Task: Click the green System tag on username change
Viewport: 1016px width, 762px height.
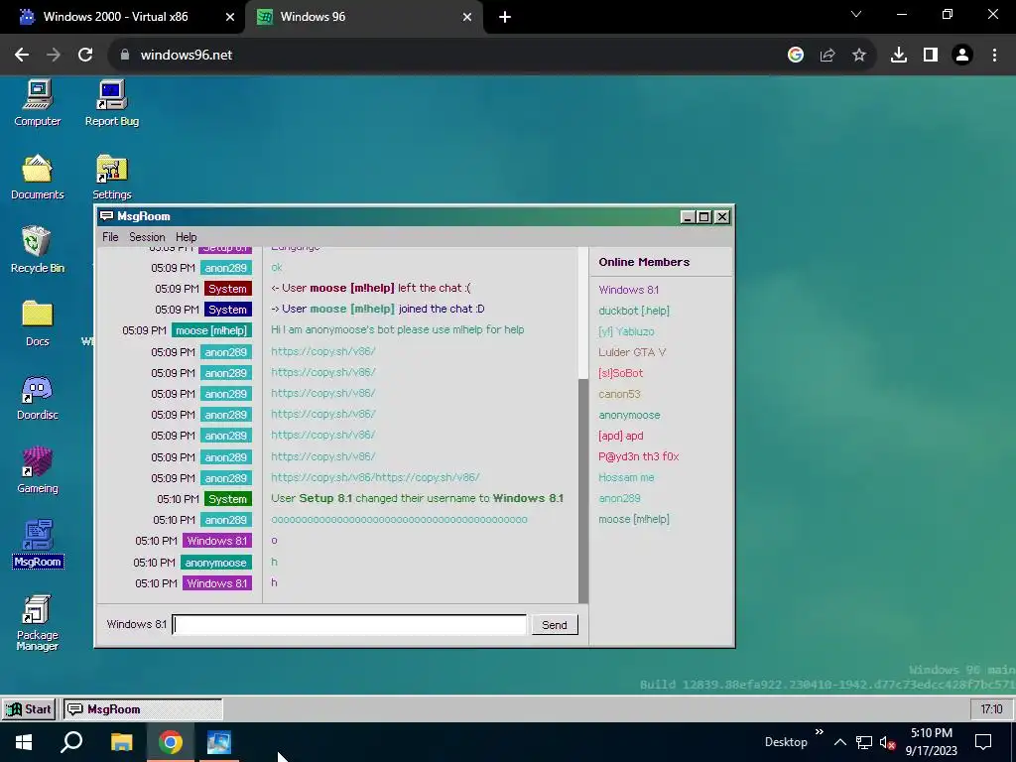Action: point(227,499)
